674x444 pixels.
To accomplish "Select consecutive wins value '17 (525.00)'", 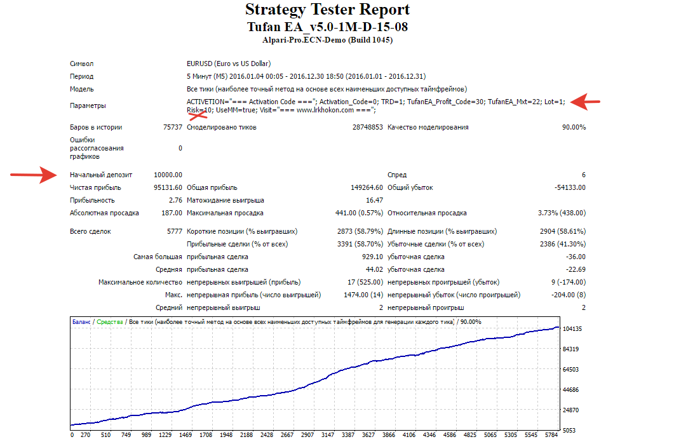I will [x=365, y=283].
